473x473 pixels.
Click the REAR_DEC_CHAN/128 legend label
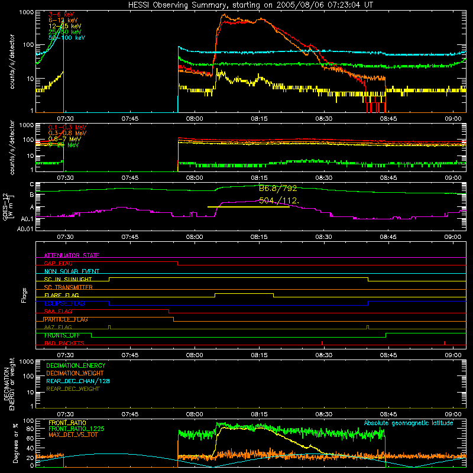click(x=78, y=381)
